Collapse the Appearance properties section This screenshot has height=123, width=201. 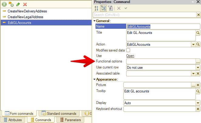pyautogui.click(x=95, y=79)
